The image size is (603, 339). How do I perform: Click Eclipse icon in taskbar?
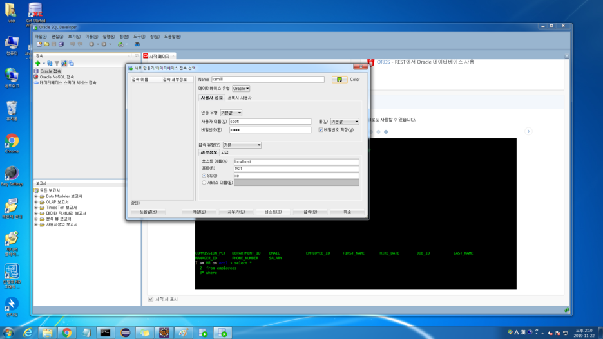click(x=126, y=333)
